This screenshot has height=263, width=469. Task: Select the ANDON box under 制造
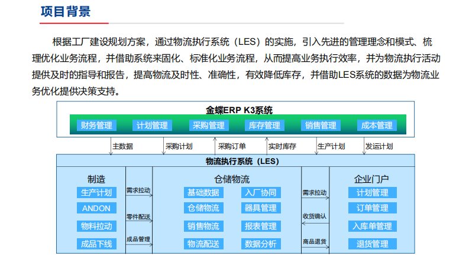coord(96,208)
